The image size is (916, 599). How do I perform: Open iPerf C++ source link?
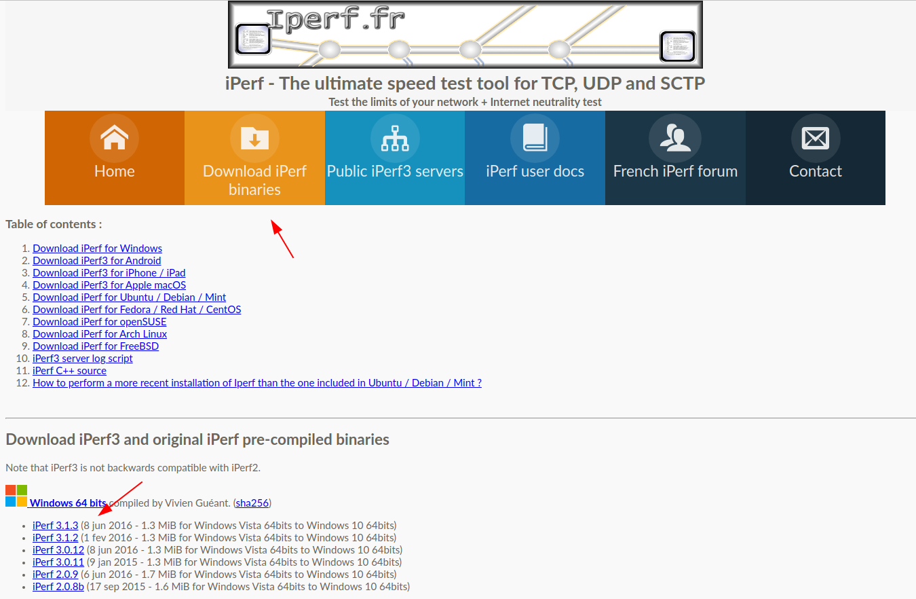coord(69,371)
